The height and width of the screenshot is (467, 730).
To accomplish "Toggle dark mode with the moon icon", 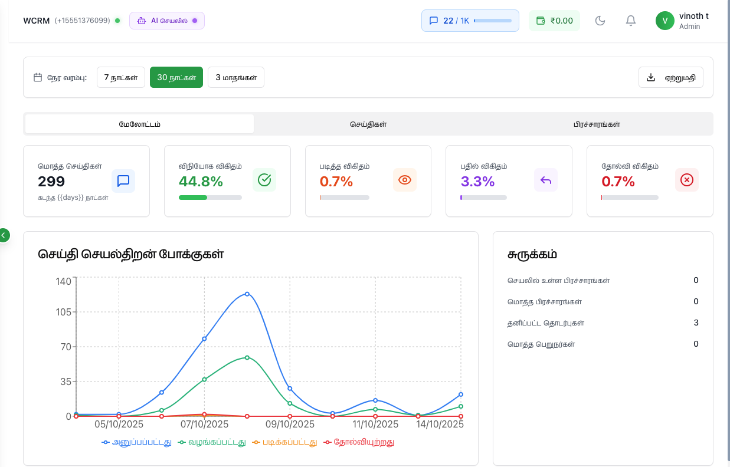I will (x=600, y=21).
